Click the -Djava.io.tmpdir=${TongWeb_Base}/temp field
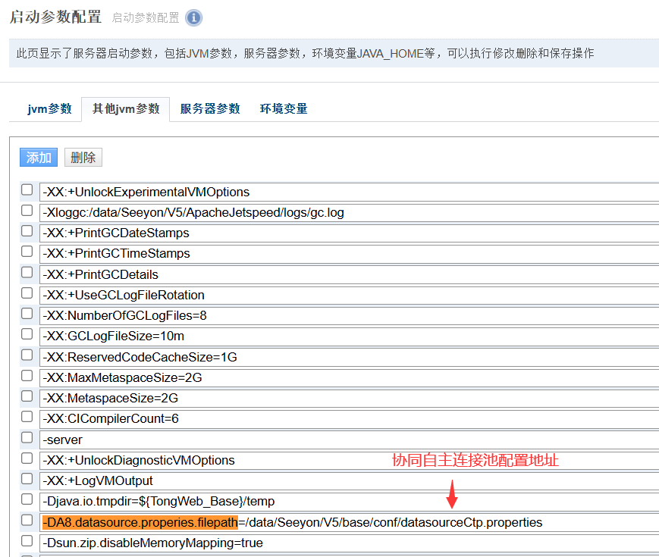The height and width of the screenshot is (557, 659). (x=350, y=502)
